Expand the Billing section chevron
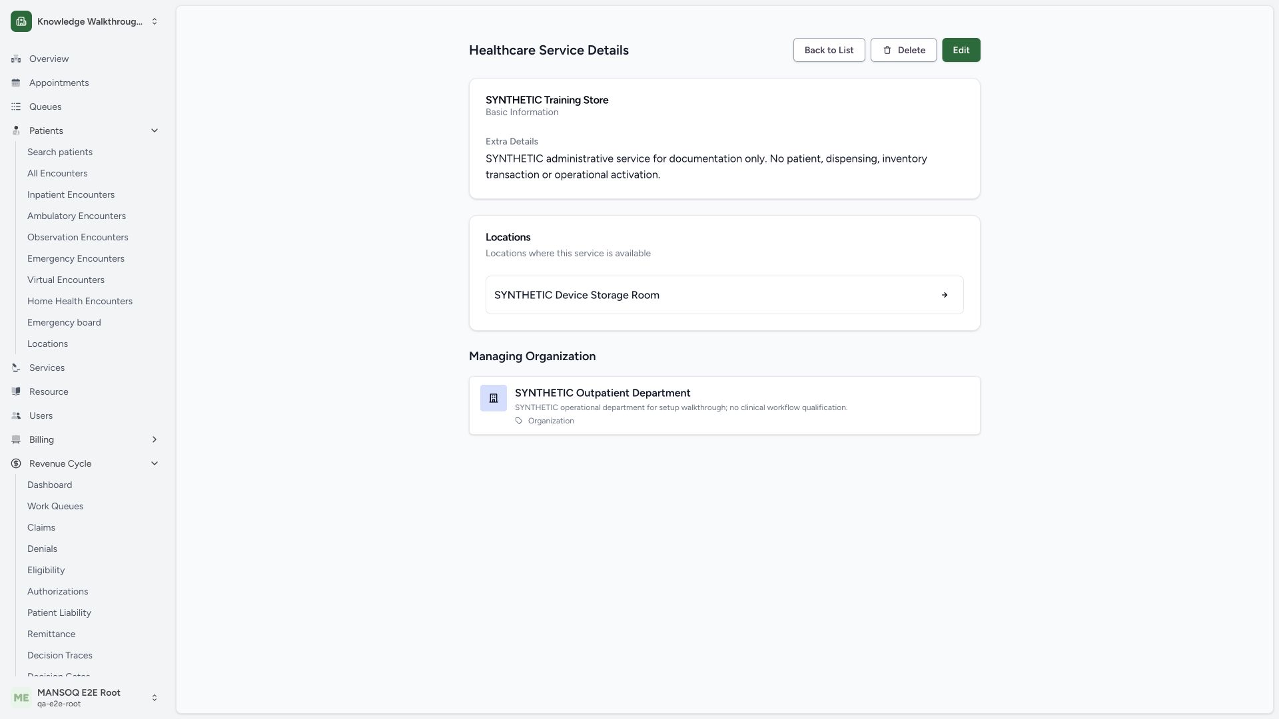The height and width of the screenshot is (719, 1279). [x=155, y=439]
